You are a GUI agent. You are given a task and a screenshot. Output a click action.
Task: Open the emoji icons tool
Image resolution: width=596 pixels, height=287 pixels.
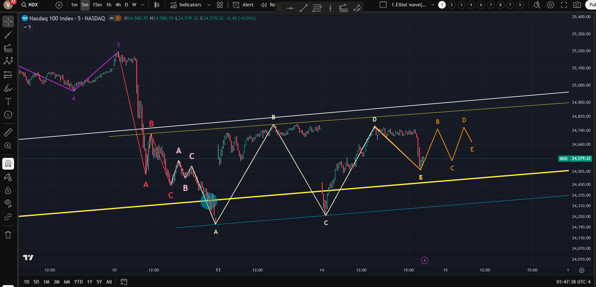[8, 115]
